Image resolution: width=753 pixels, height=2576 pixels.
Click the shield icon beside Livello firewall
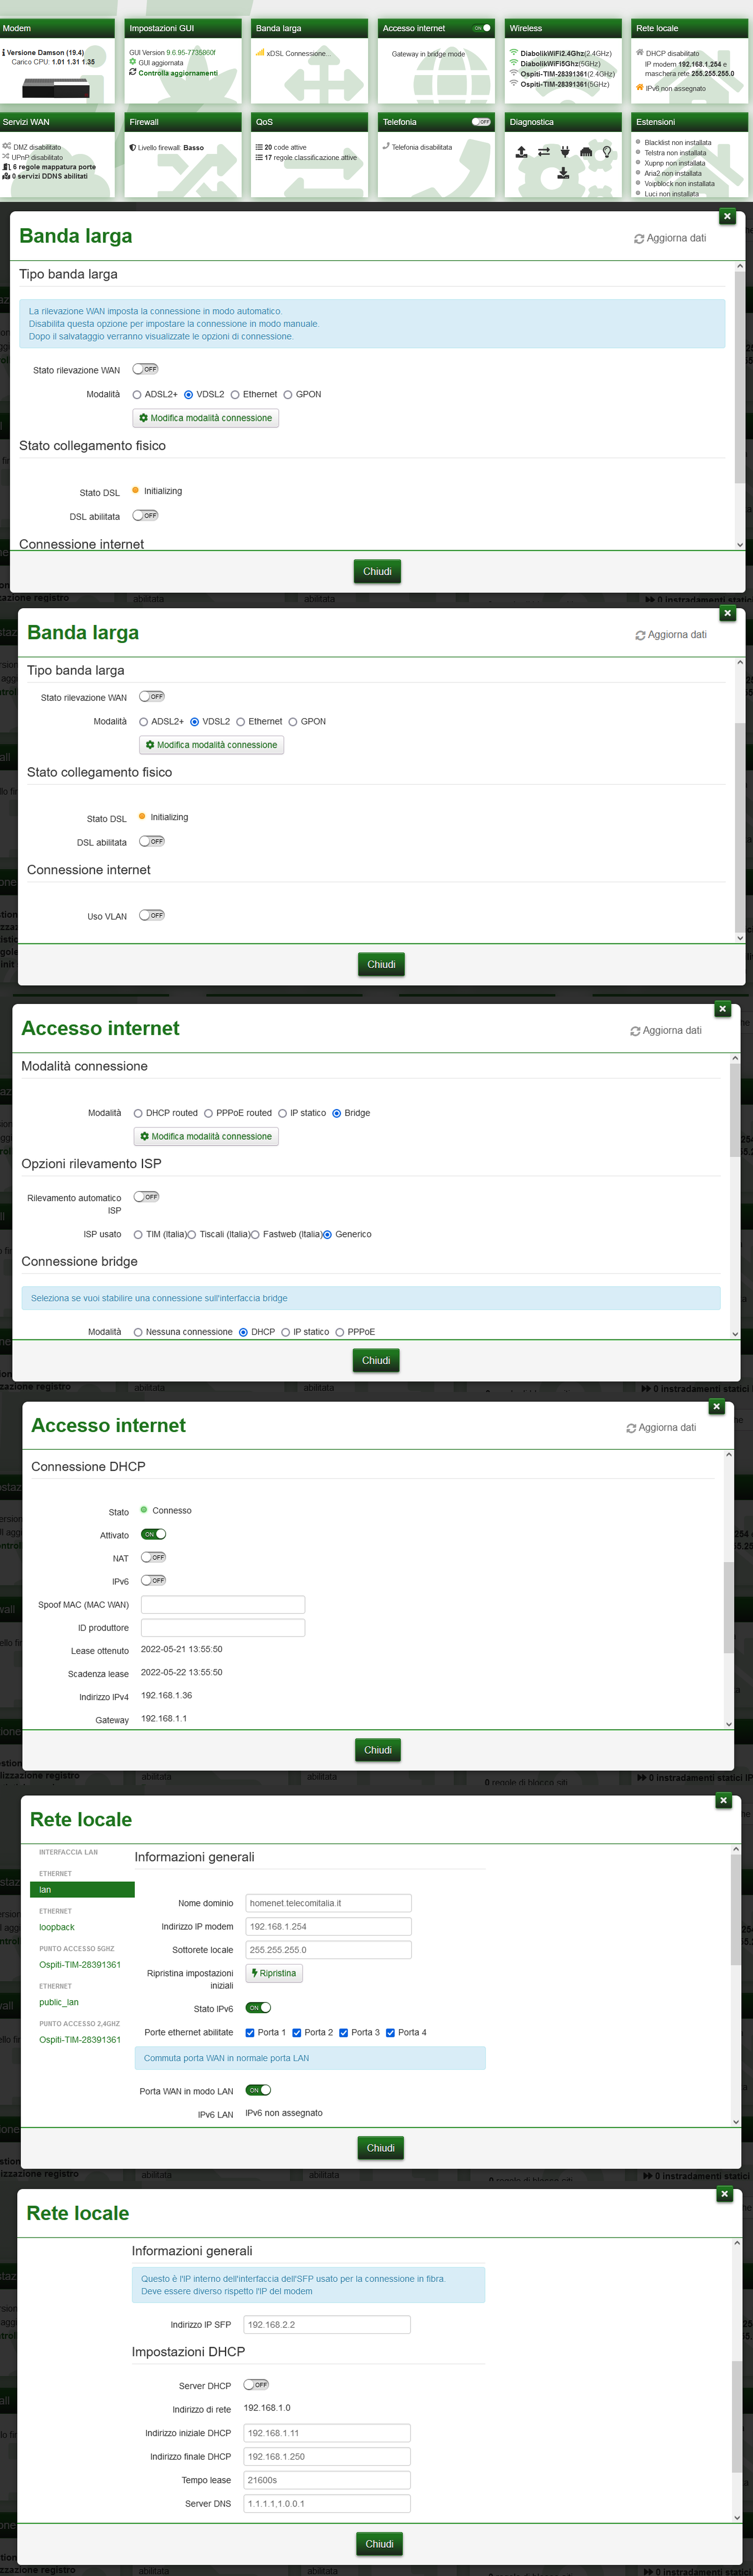click(133, 147)
